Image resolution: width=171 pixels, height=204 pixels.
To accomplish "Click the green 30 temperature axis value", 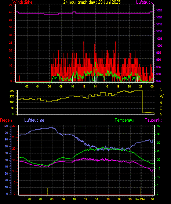I will pyautogui.click(x=159, y=143).
